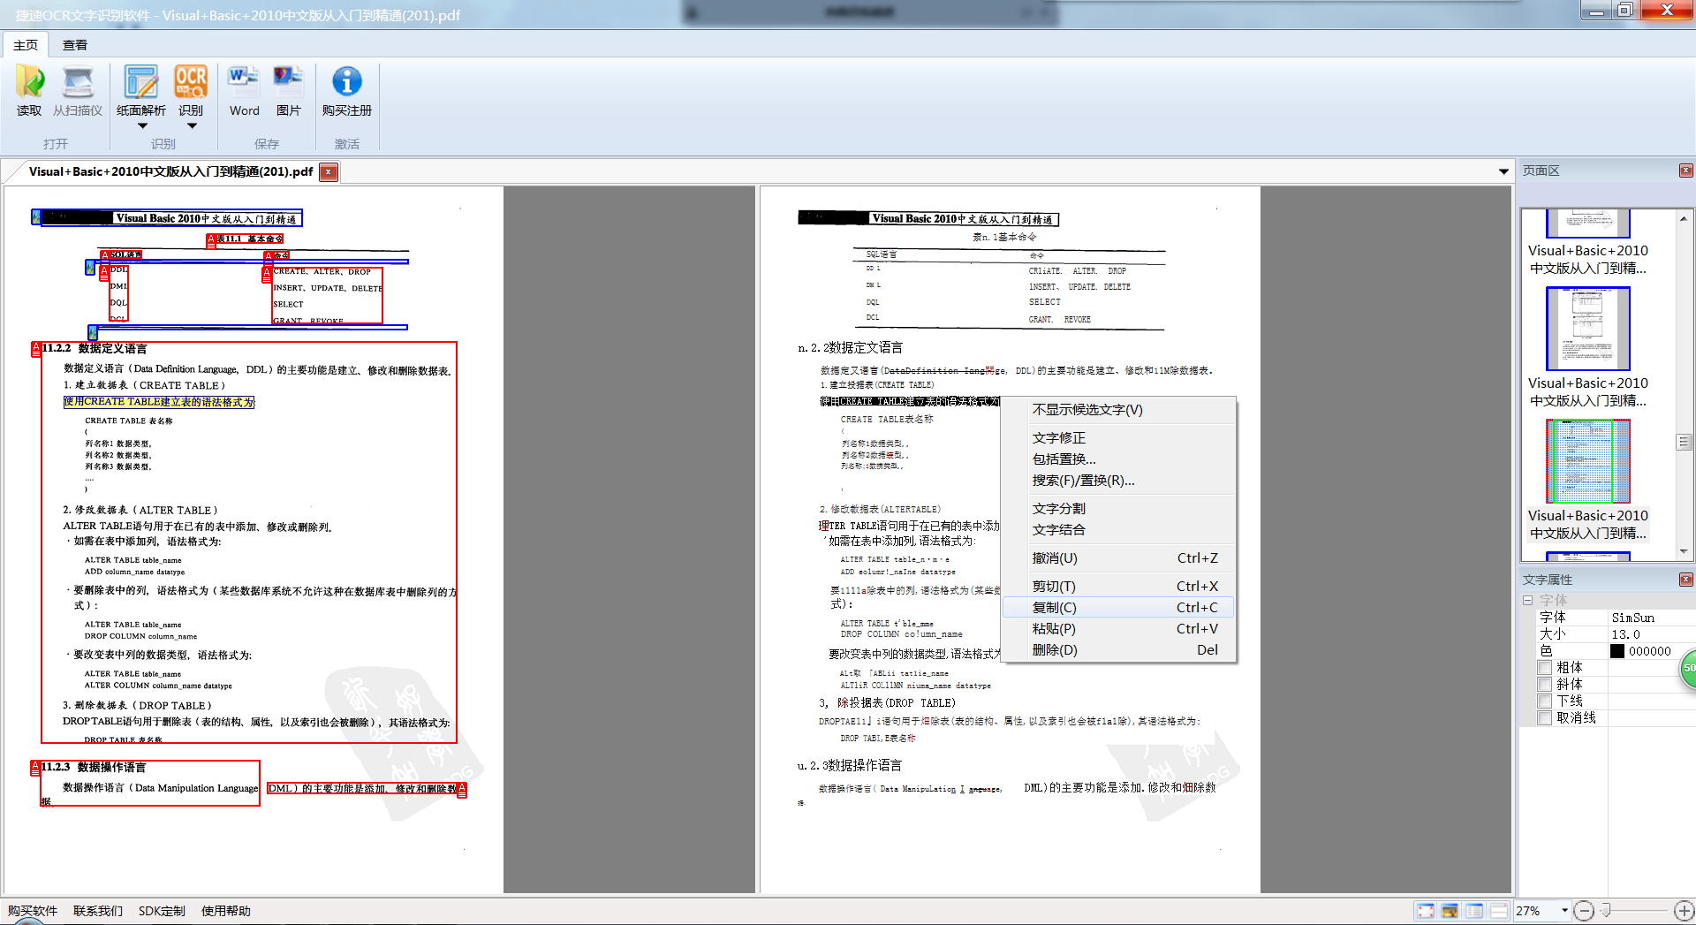Click the 联系我们 link
The height and width of the screenshot is (925, 1696).
[98, 911]
